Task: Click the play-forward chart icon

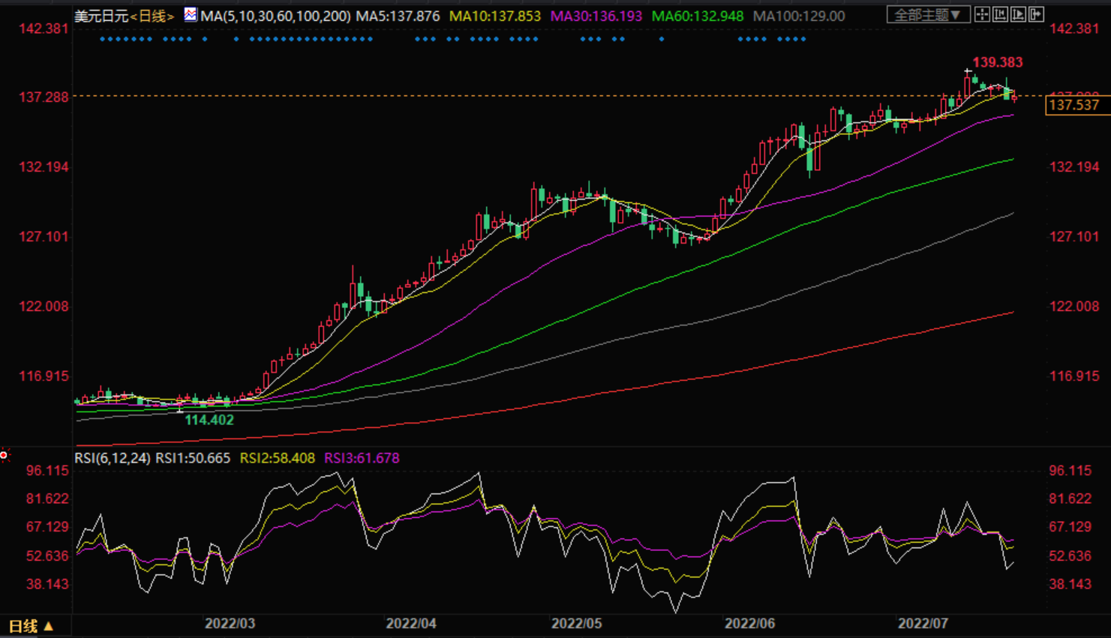Action: [x=1018, y=15]
